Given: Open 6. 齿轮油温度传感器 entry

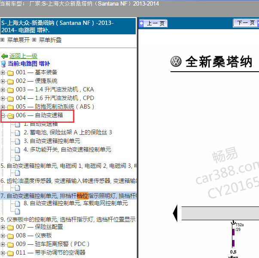Looking at the screenshot, I should 69,181.
